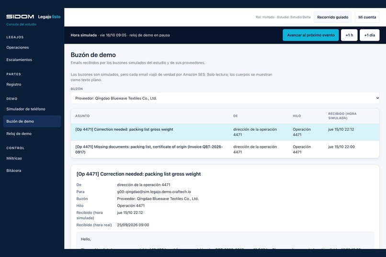Expand the Buzón provider dropdown

(225, 98)
